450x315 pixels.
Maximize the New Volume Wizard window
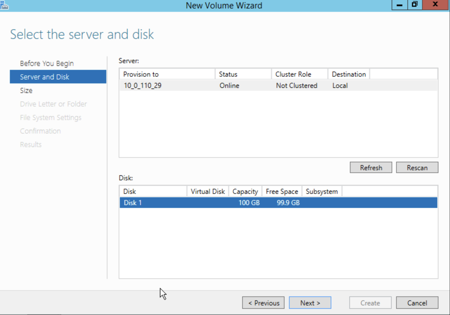(414, 5)
